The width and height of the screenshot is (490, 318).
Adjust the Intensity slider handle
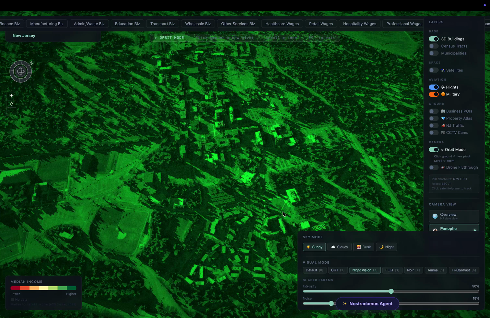click(391, 291)
